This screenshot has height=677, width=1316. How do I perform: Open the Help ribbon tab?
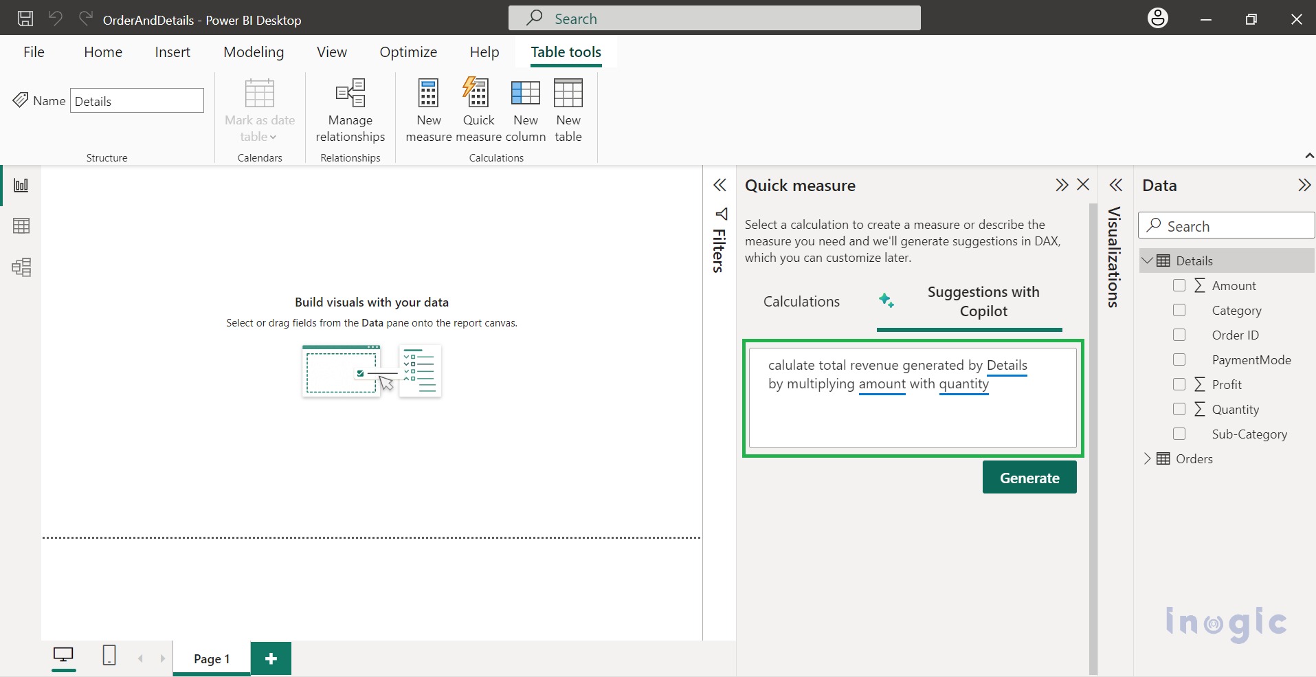point(484,52)
